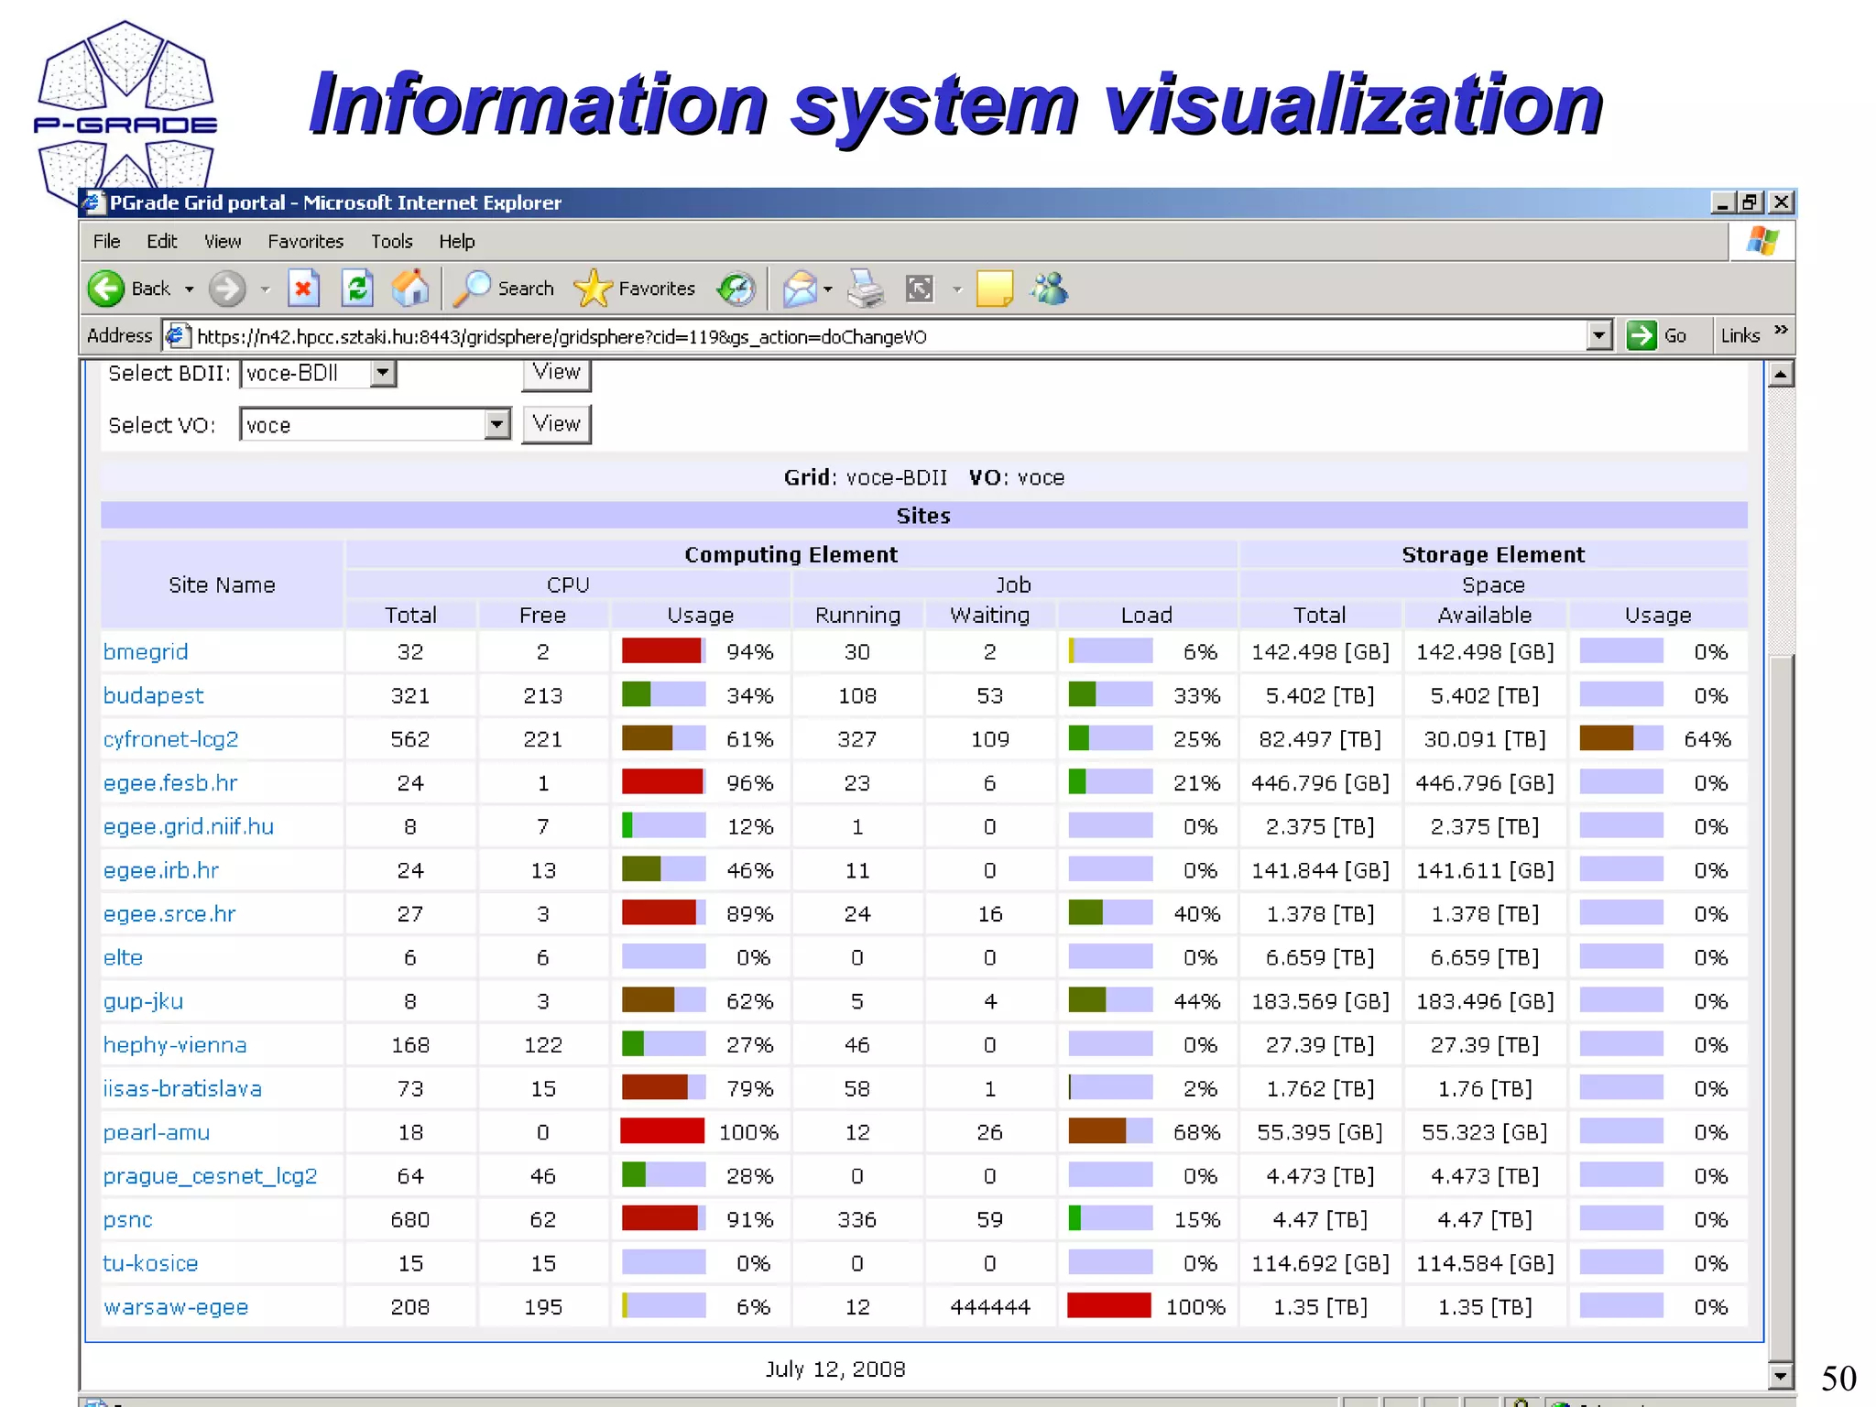Viewport: 1876px width, 1407px height.
Task: Click View button next to Select BDII
Action: [x=556, y=374]
